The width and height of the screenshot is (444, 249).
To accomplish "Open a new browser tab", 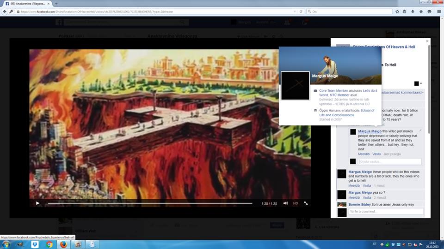I will (x=56, y=4).
